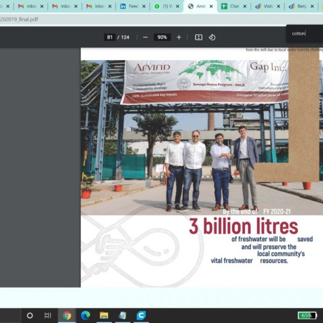Close the green (1) notification tab
Screen dimensions: 323x323
coord(177,7)
